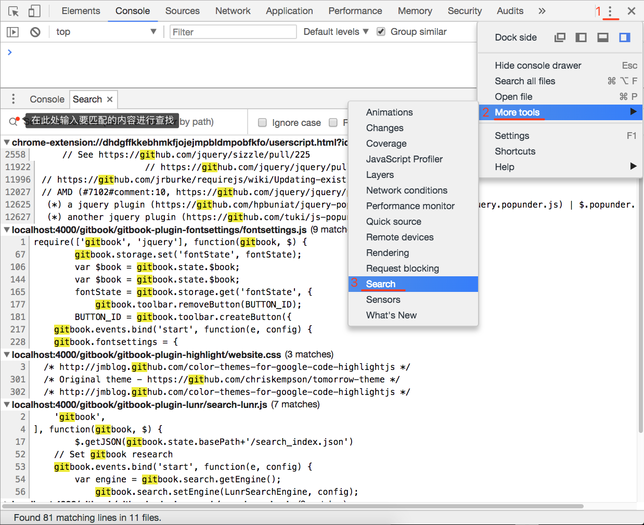Close the Search drawer tab
Image resolution: width=644 pixels, height=525 pixels.
[x=110, y=99]
